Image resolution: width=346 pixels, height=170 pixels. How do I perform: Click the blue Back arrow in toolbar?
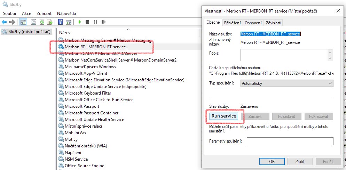click(5, 22)
